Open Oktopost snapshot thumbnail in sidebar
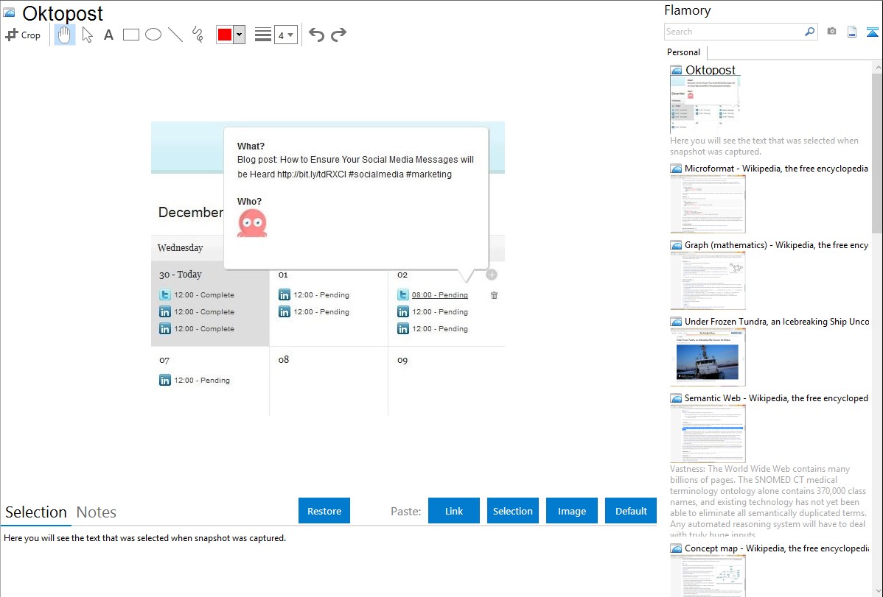The image size is (883, 597). coord(705,105)
